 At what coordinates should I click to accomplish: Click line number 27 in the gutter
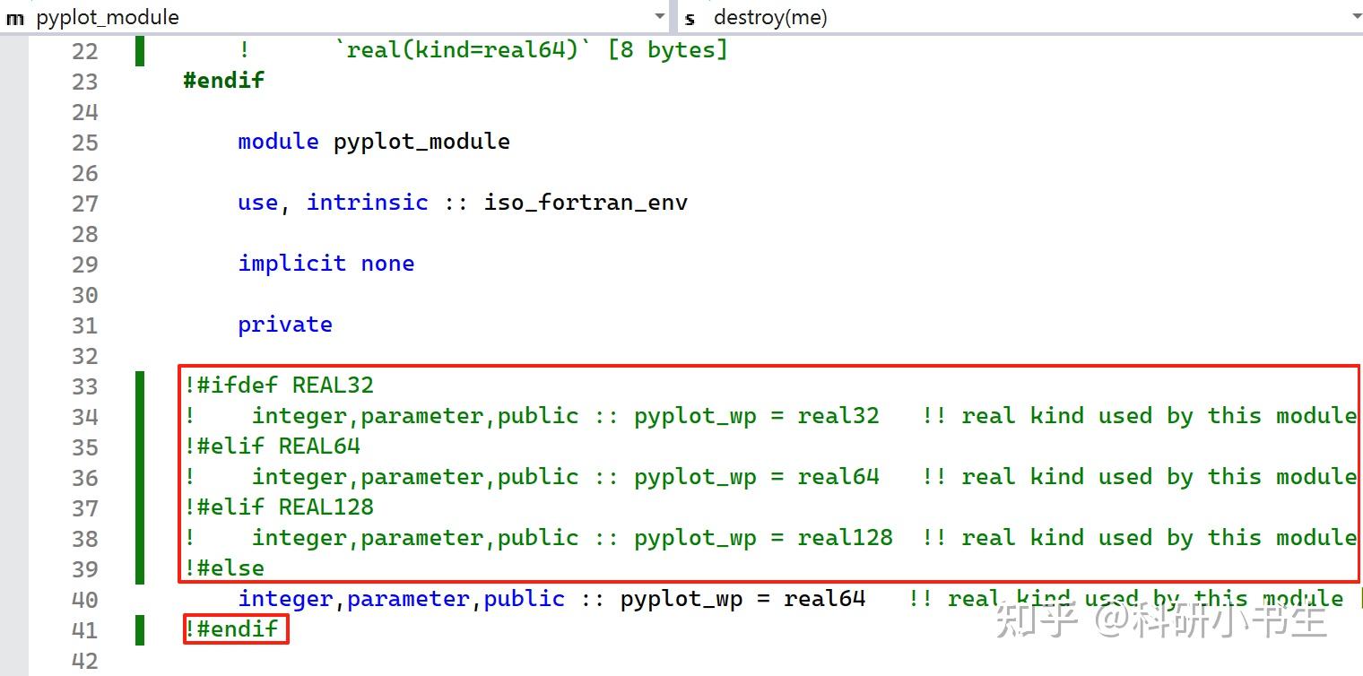pos(84,204)
